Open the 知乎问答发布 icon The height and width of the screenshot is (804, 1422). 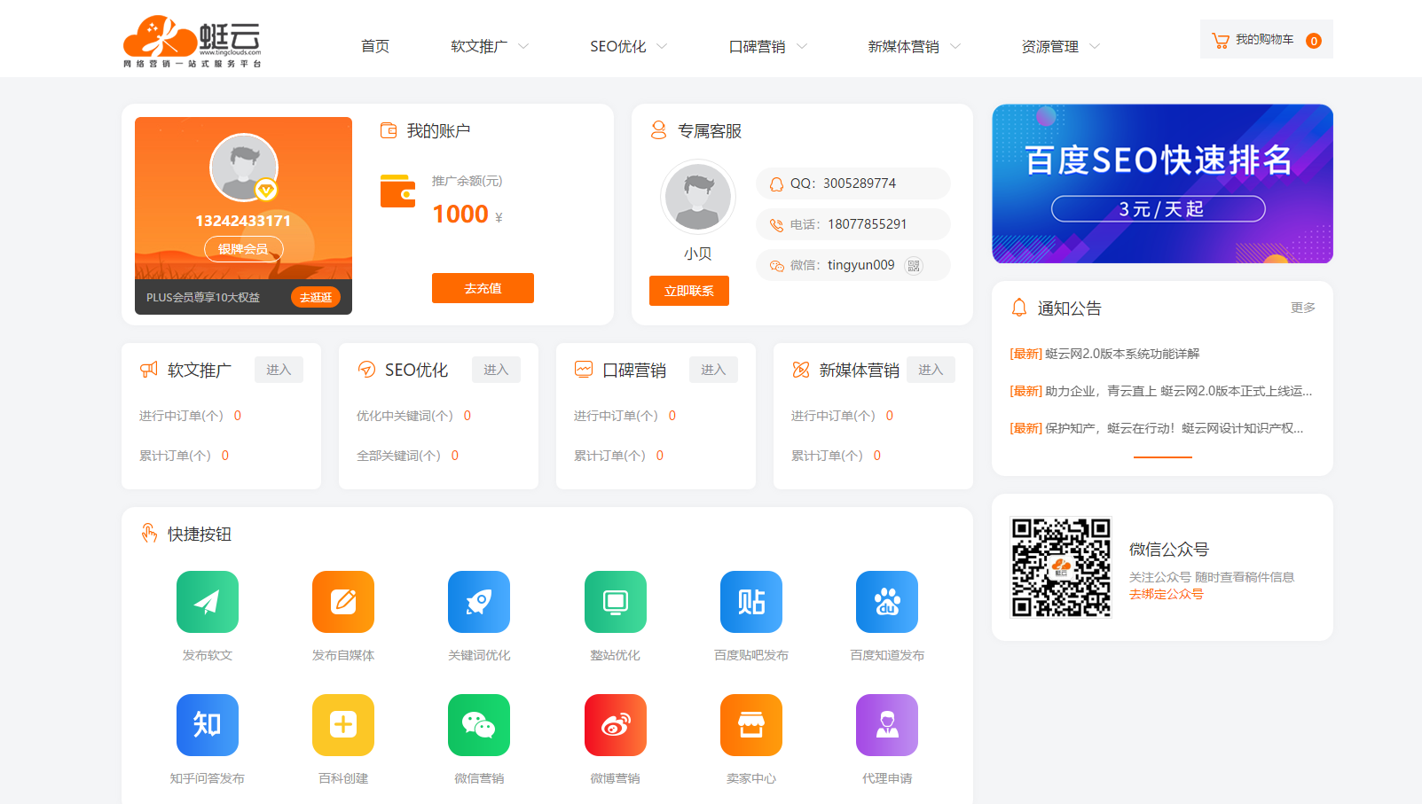tap(207, 725)
